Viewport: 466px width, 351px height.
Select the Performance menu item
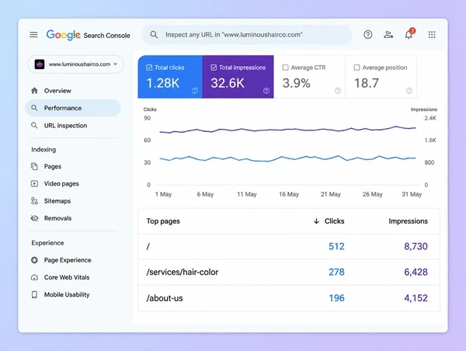(x=73, y=108)
